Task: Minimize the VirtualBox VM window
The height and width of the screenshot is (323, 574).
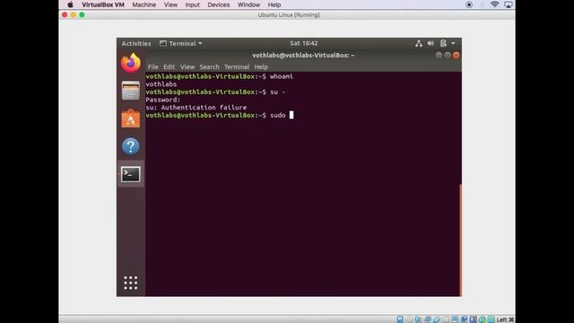Action: [74, 15]
